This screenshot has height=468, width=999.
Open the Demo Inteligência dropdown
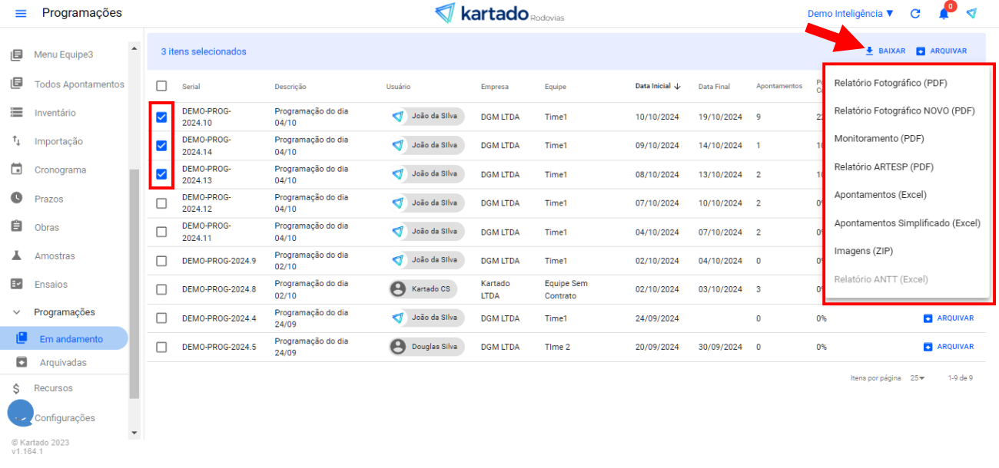coord(850,14)
